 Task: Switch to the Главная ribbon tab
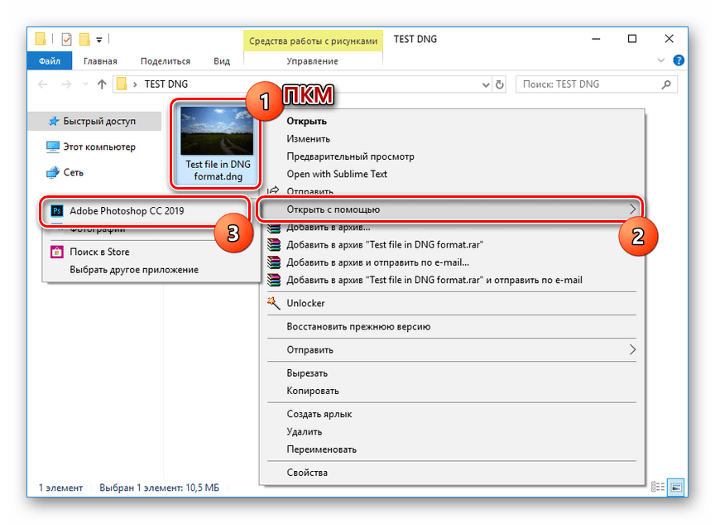(100, 61)
